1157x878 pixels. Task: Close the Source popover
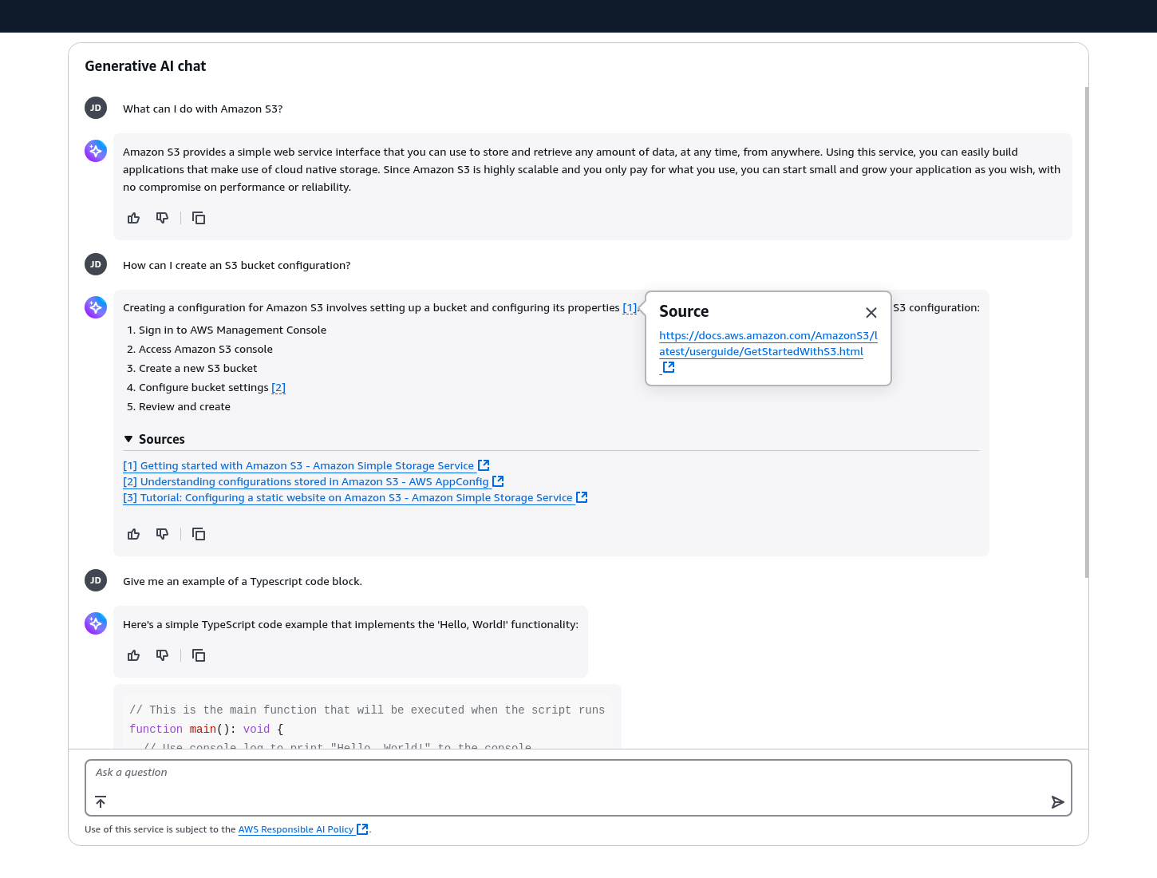click(871, 313)
